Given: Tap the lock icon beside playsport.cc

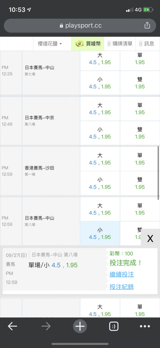Looking at the screenshot, I should (61, 26).
